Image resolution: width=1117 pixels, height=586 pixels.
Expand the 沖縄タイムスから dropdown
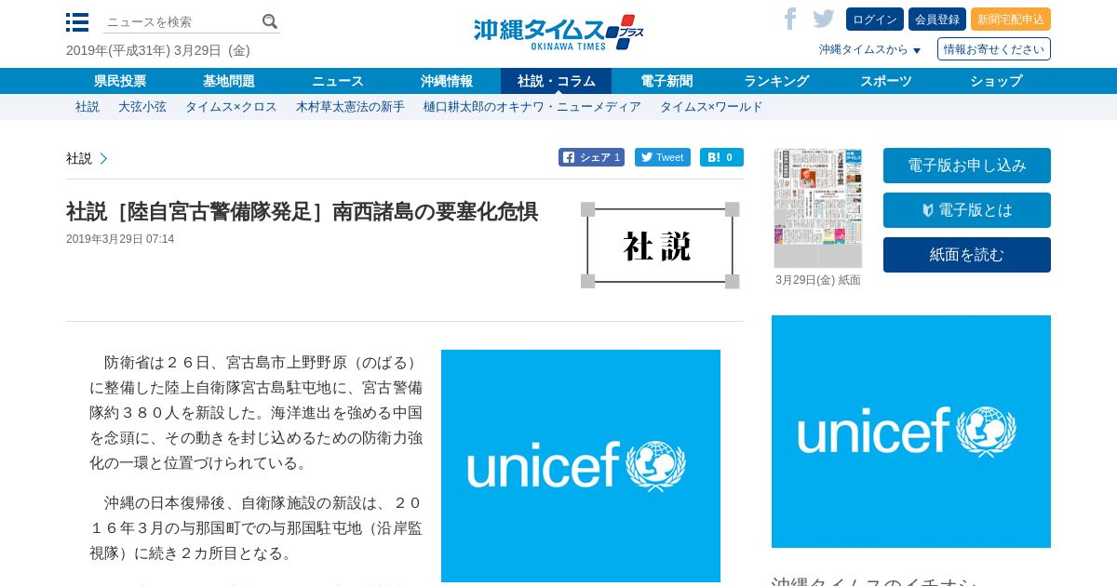point(869,49)
